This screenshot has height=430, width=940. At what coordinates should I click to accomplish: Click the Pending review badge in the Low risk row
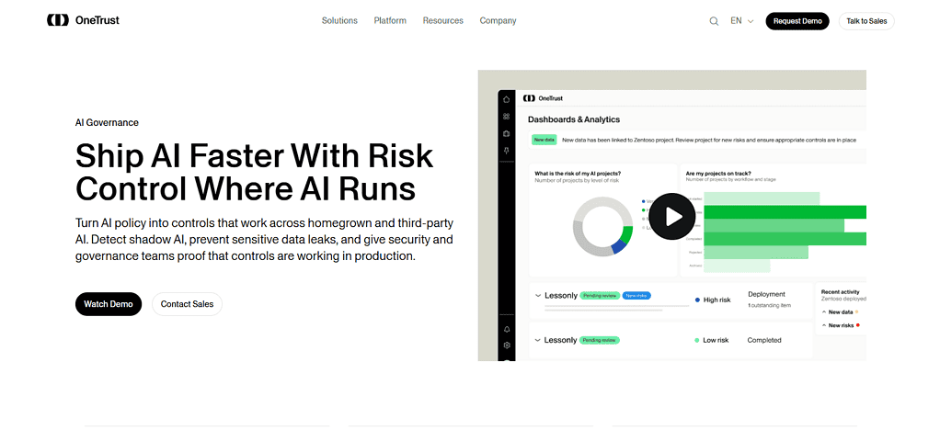click(600, 340)
